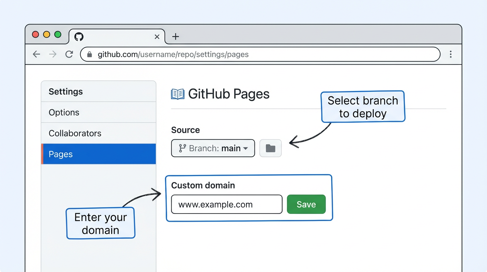Click the padlock icon in the address bar
This screenshot has width=487, height=272.
pyautogui.click(x=89, y=54)
